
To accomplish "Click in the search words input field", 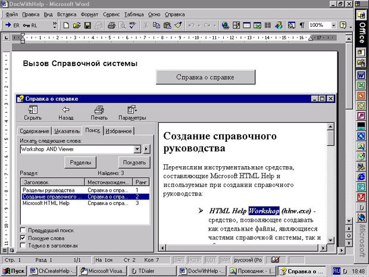I will click(x=77, y=149).
